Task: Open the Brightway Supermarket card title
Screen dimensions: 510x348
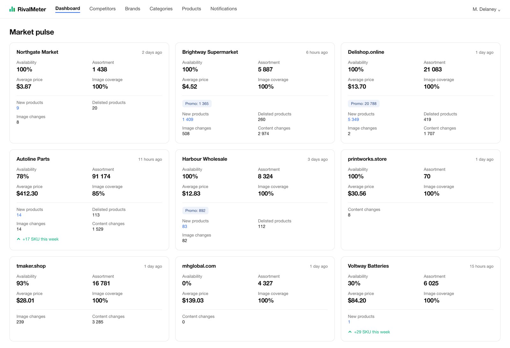Action: pos(210,52)
